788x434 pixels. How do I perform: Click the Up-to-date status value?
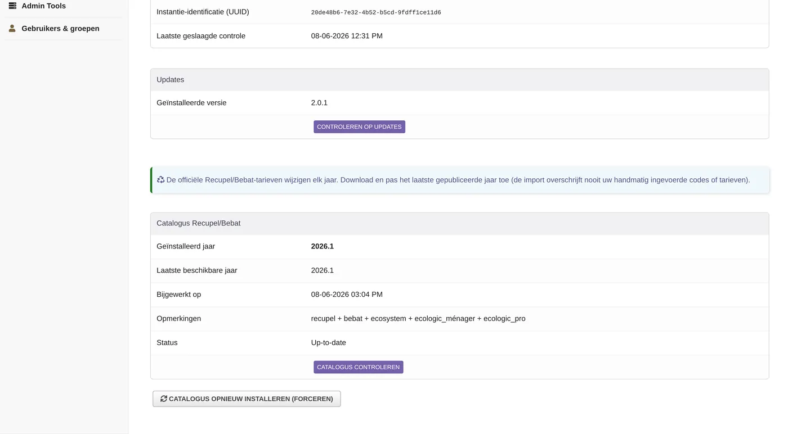click(328, 343)
